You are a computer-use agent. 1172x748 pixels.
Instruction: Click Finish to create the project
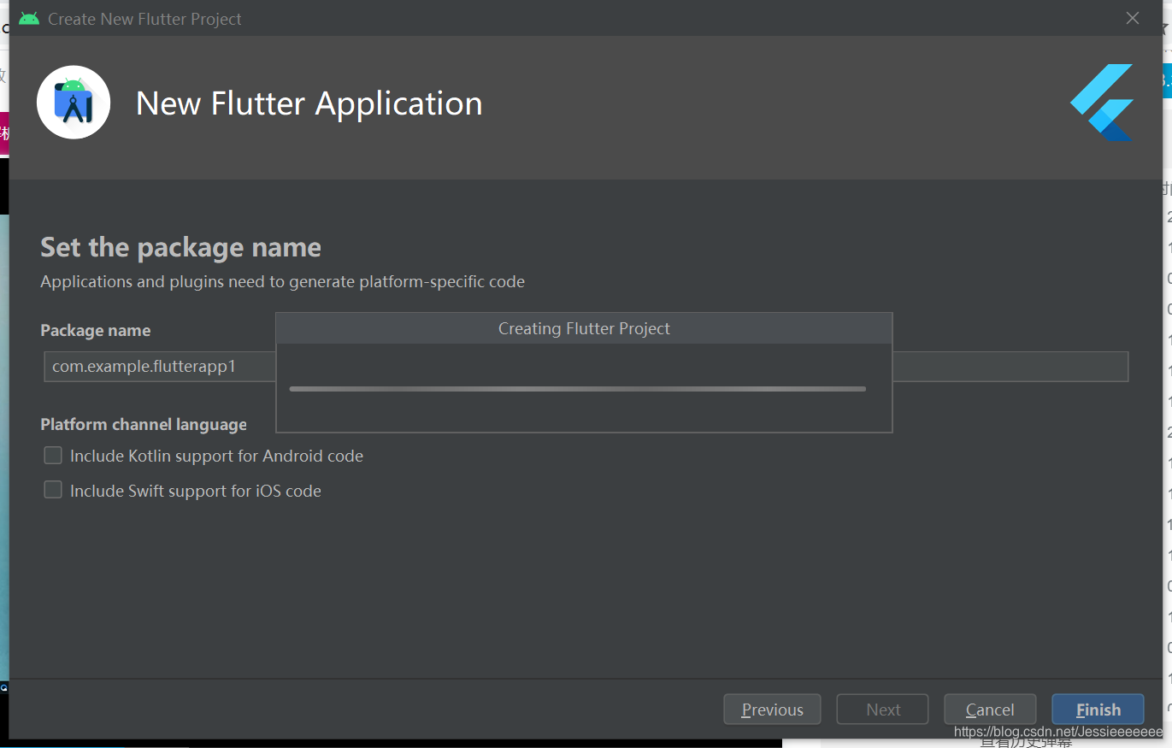1098,710
